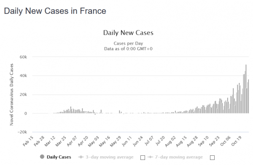Enable the 7-day moving average checkbox
The height and width of the screenshot is (165, 253).
[212, 157]
